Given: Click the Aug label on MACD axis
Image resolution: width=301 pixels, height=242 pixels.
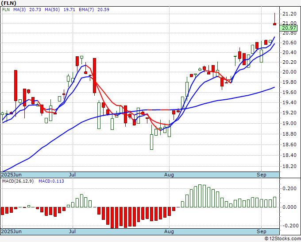Looking at the screenshot, I should click(169, 231).
